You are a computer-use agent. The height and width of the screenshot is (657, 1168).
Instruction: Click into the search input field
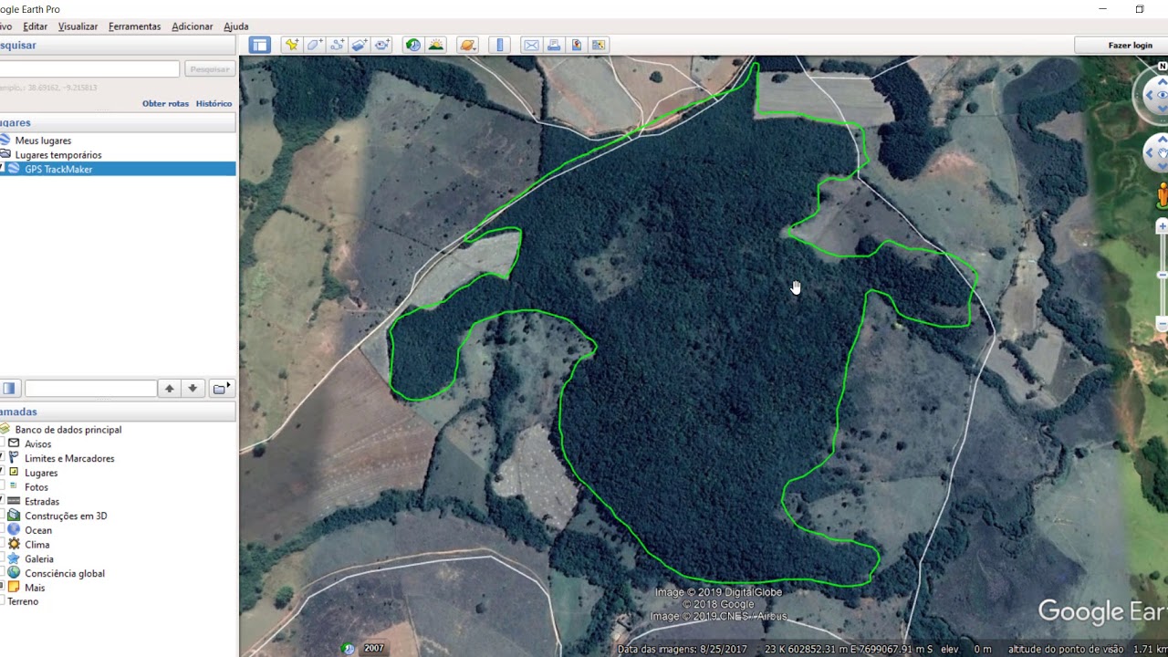(89, 69)
